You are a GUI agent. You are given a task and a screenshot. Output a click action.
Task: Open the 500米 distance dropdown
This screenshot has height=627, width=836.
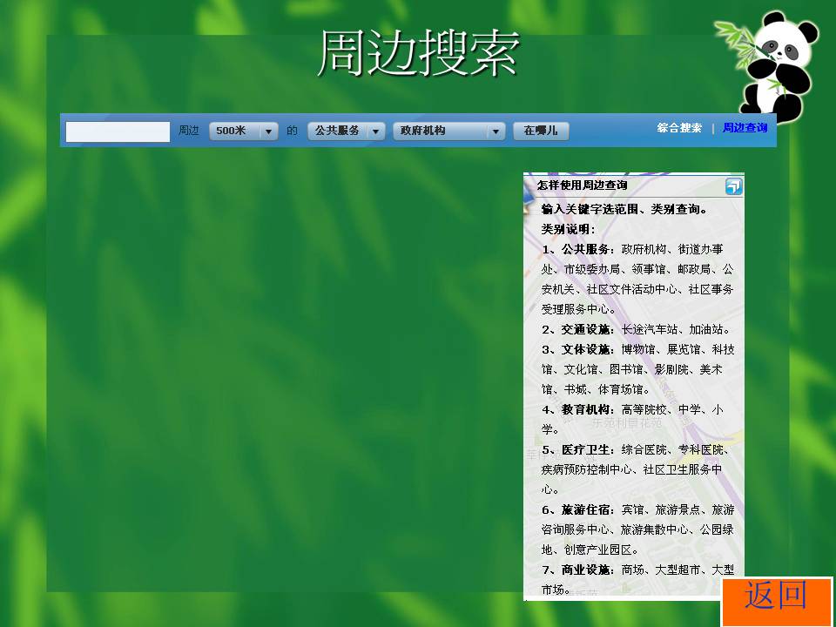coord(244,131)
